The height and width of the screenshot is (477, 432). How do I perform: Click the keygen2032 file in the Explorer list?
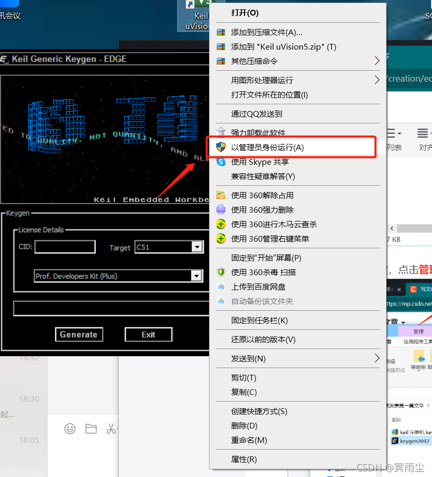(x=411, y=441)
